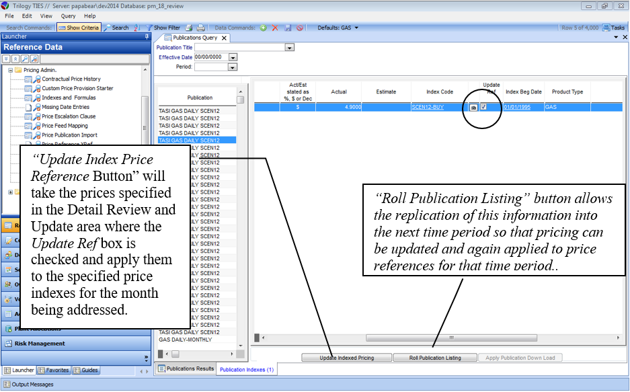Click the Update Indexed Pricing button
Viewport: 630px width, 392px height.
(346, 358)
